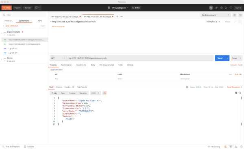Click the help question mark icon
Viewport: 244px width, 149px height.
click(241, 147)
